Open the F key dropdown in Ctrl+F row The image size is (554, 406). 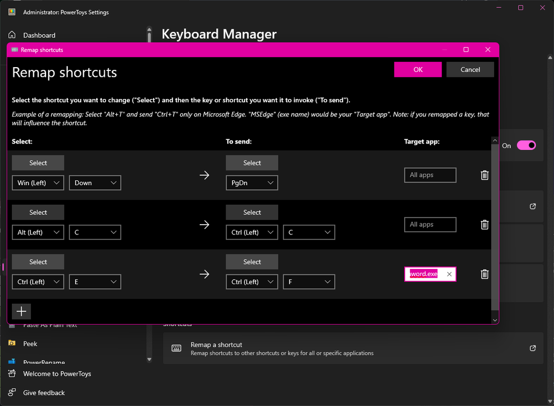click(x=308, y=281)
